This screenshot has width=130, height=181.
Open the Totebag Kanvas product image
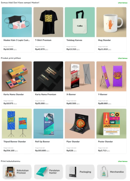tap(80, 22)
